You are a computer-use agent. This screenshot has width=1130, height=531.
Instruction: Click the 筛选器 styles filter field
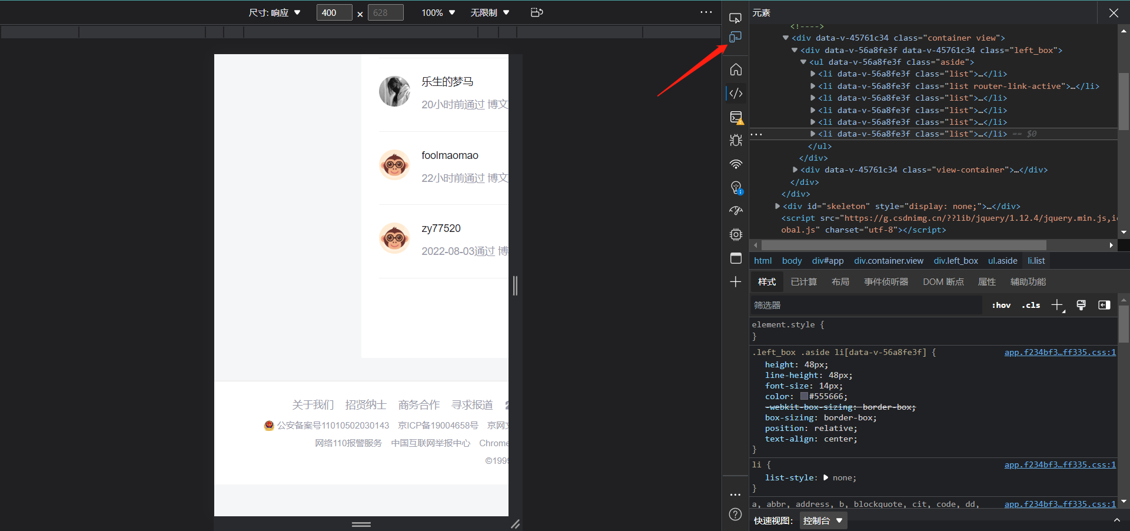coord(866,305)
